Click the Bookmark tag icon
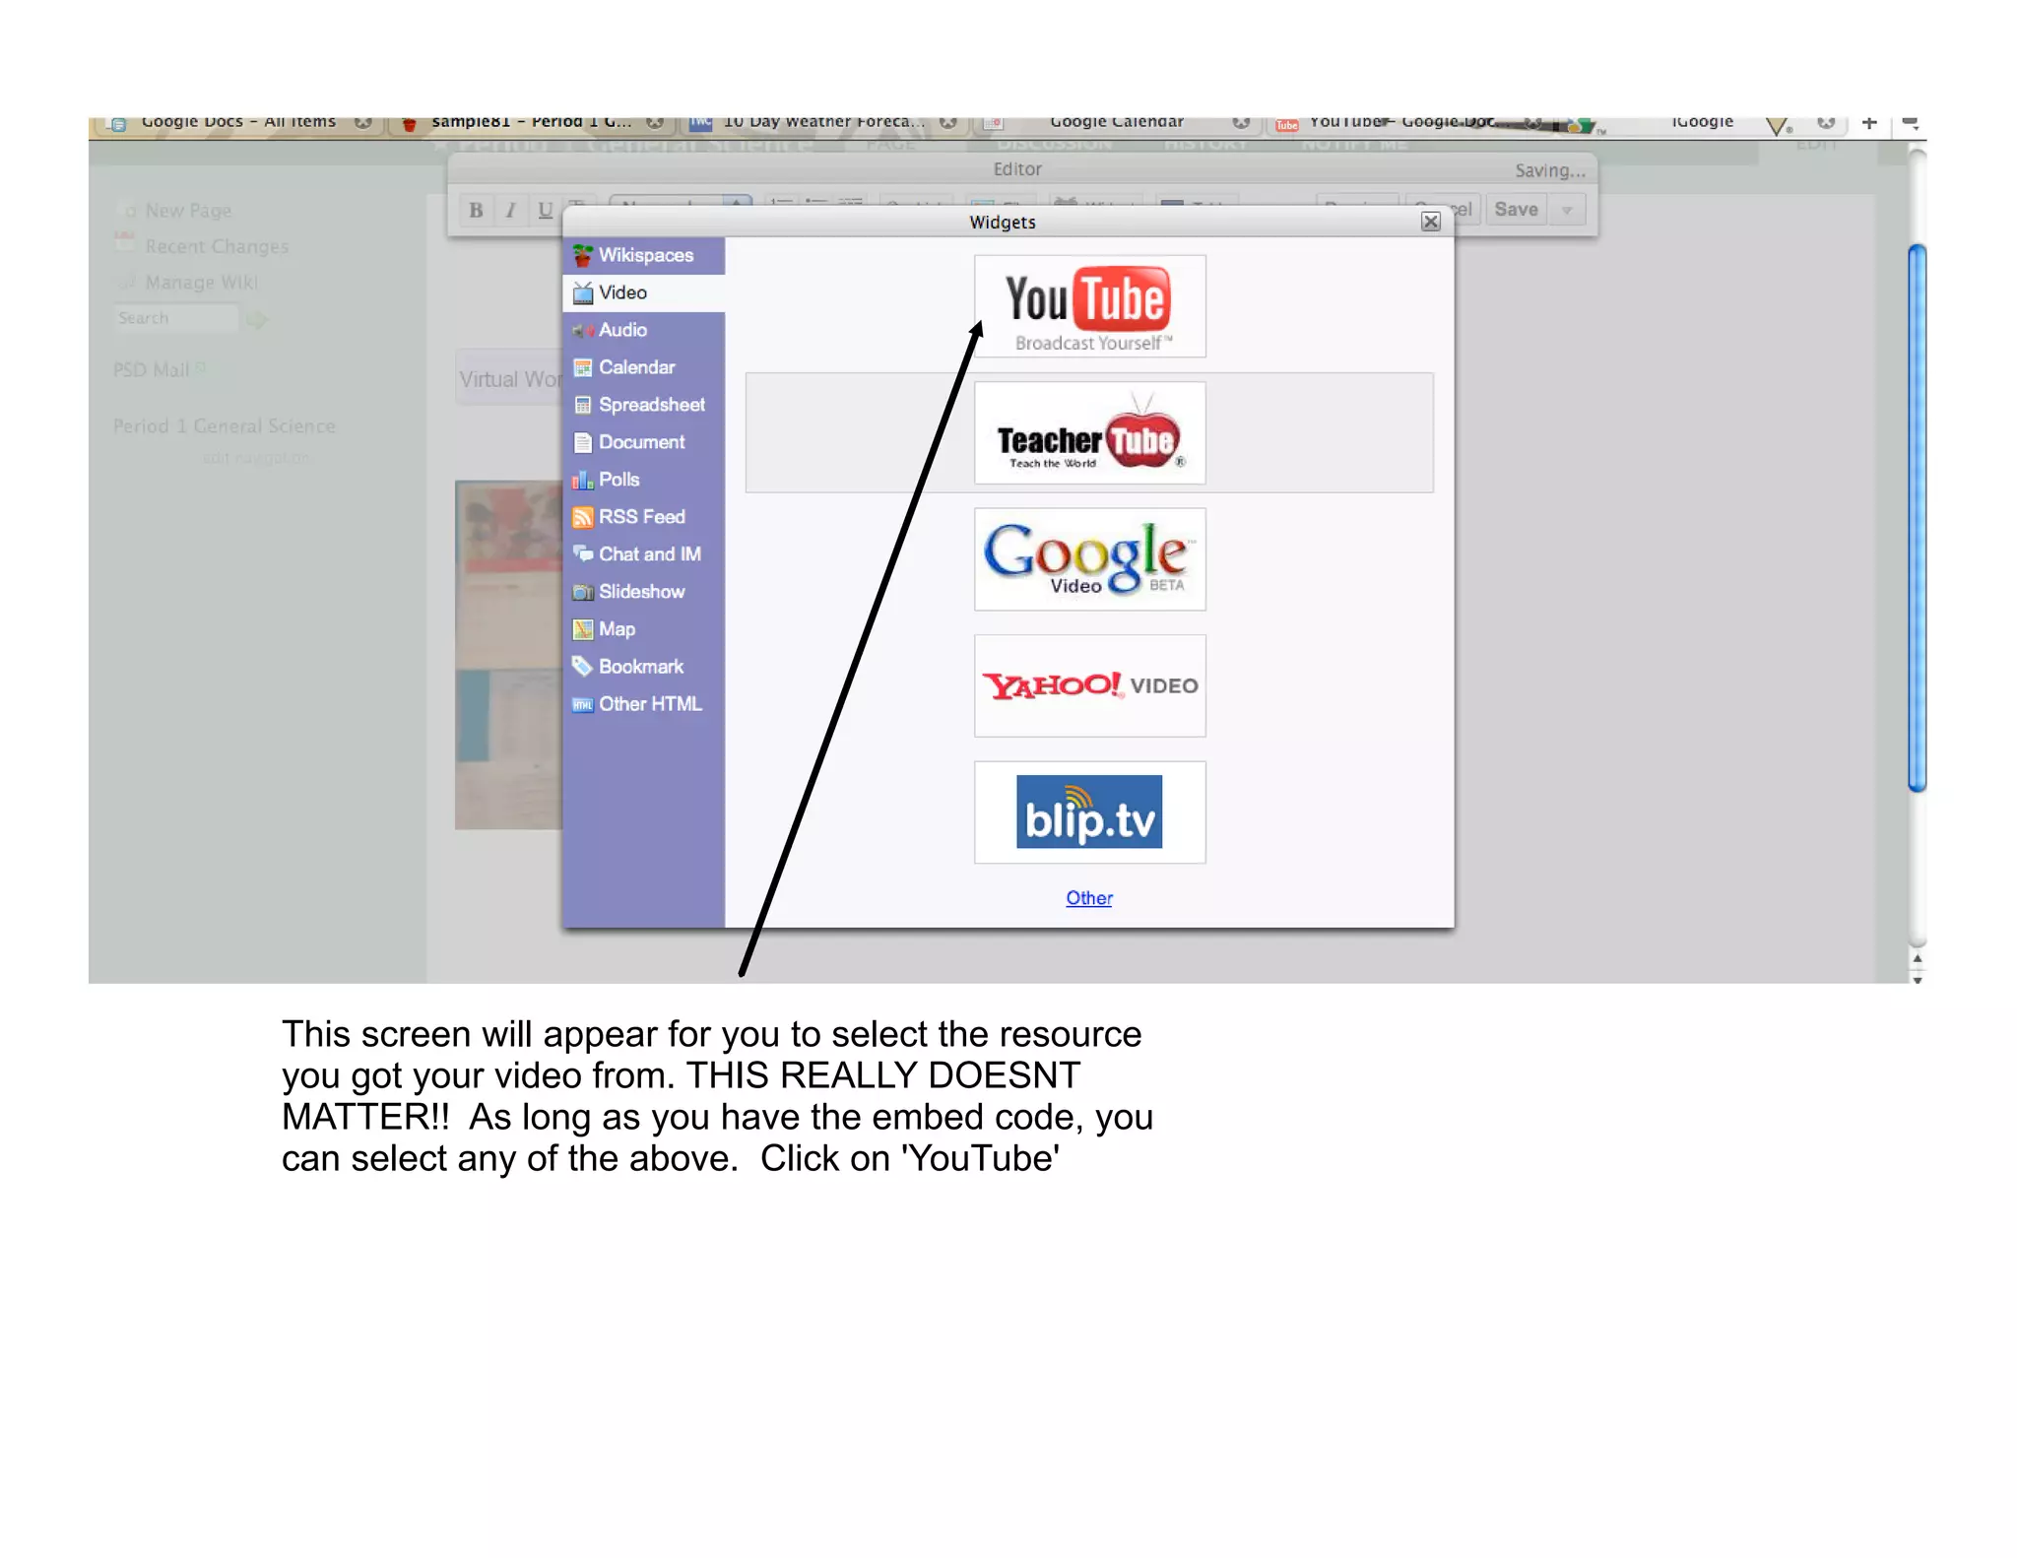 (x=583, y=667)
